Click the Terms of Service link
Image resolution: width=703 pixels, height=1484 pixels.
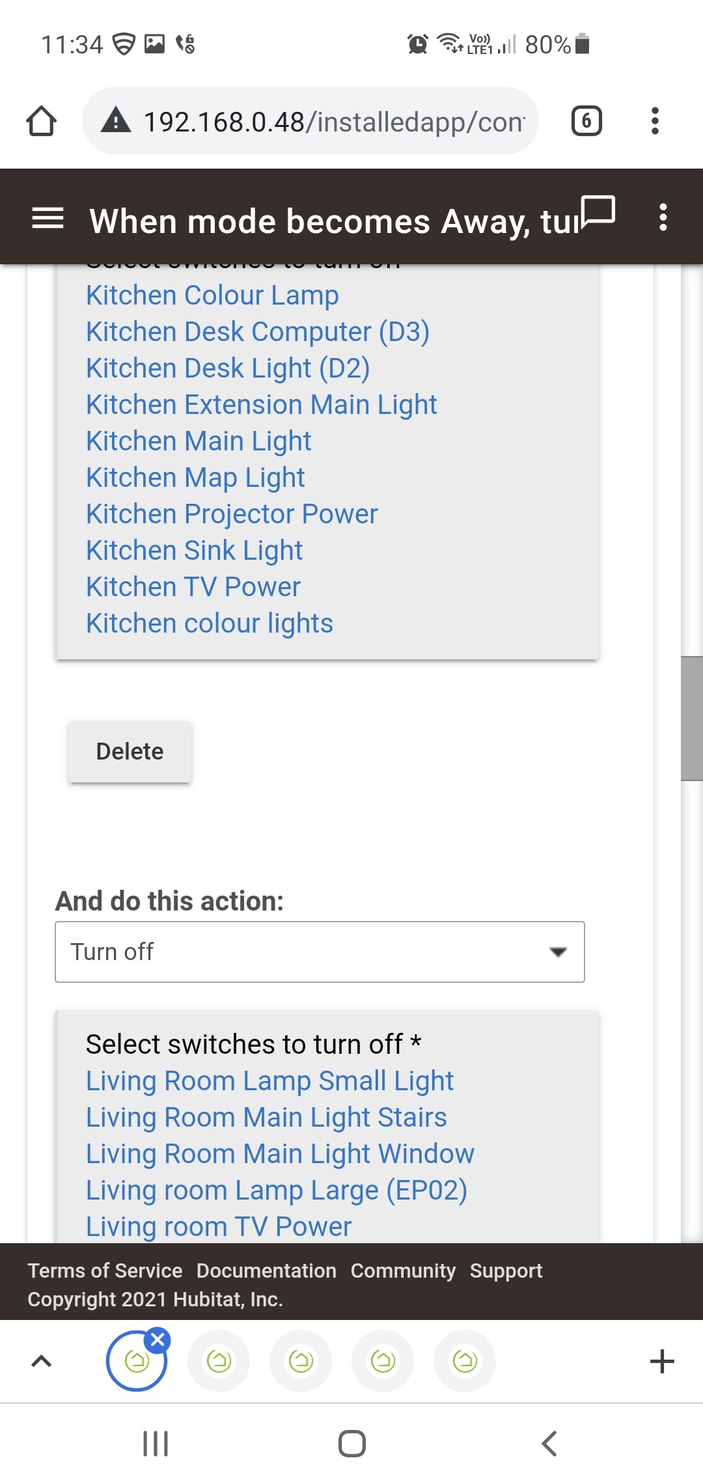click(105, 1271)
